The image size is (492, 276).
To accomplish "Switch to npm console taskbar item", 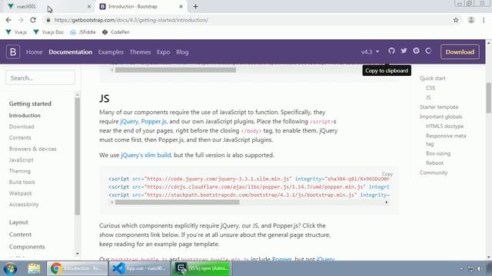I will tap(201, 268).
